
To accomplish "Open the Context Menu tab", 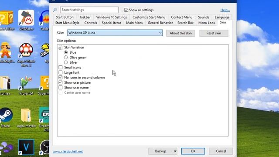I will [x=182, y=17].
